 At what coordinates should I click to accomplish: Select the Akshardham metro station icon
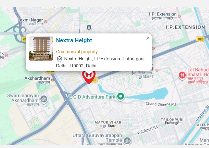click(53, 80)
